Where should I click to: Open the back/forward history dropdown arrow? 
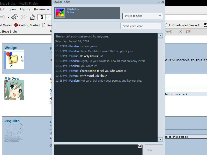(9, 17)
